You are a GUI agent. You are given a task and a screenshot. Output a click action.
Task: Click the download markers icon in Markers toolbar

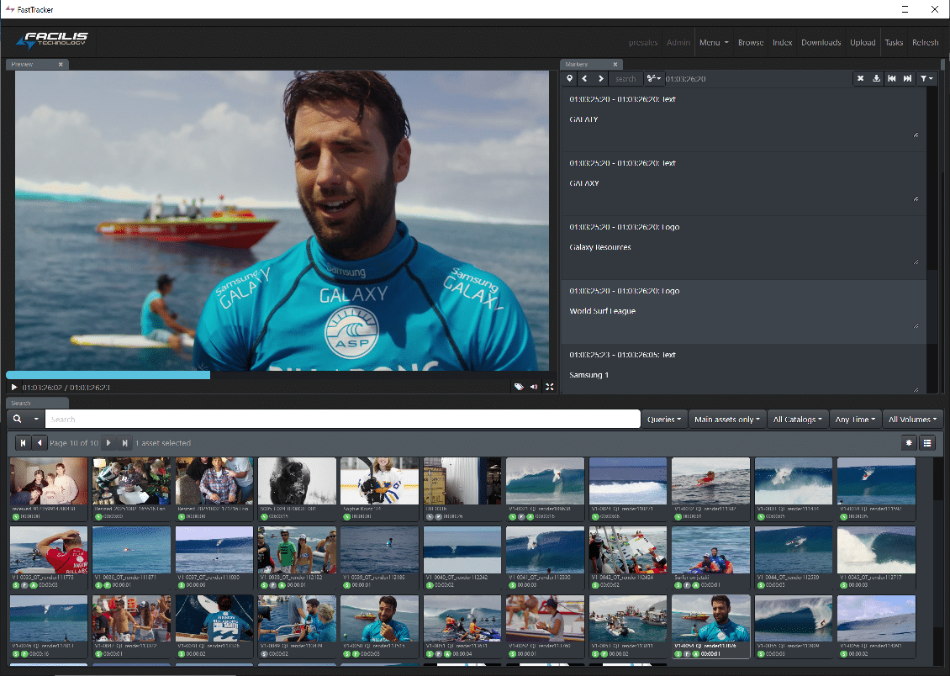click(876, 78)
